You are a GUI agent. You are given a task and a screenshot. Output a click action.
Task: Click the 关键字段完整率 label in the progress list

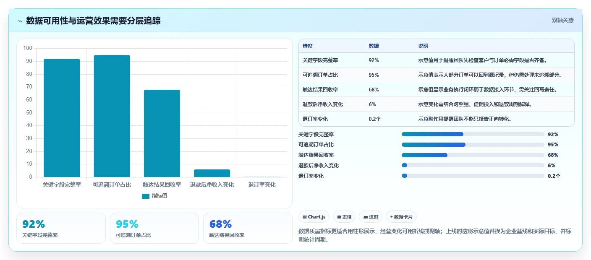coord(316,134)
